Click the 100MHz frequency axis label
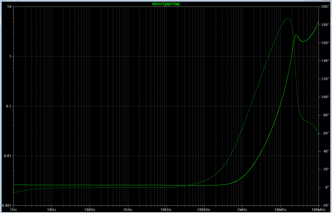The image size is (332, 213). 319,210
